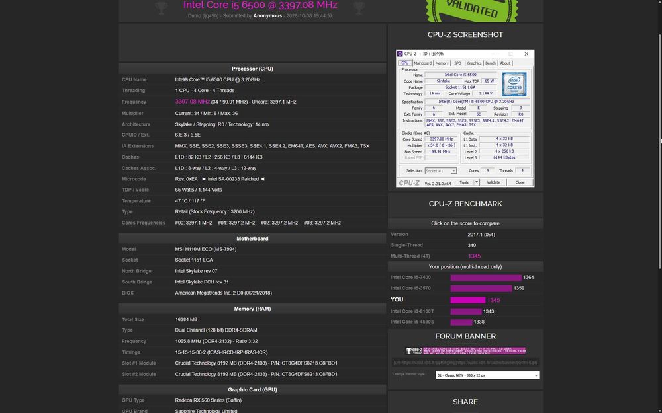
Task: Click the Tools button in the CPU-Z screenshot
Action: click(464, 182)
